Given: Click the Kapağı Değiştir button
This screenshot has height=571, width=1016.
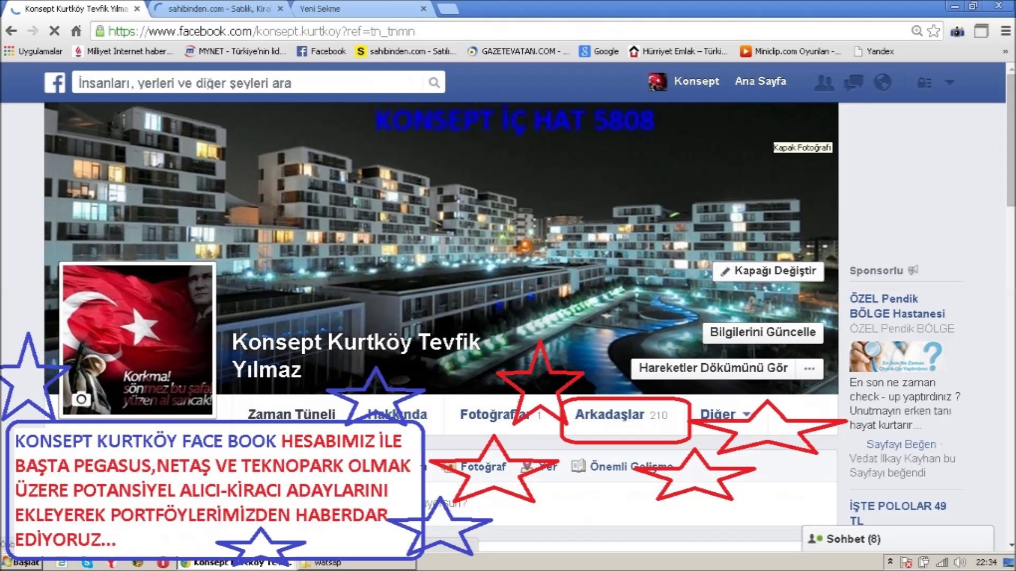Looking at the screenshot, I should tap(768, 271).
